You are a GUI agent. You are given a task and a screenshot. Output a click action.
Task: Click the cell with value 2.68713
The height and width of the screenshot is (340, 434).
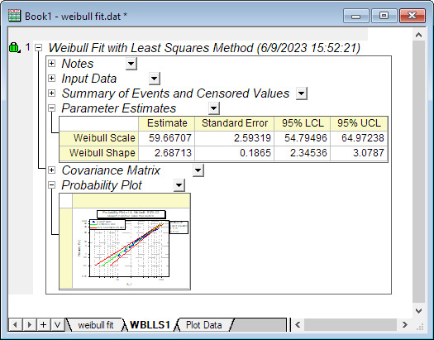pyautogui.click(x=167, y=153)
